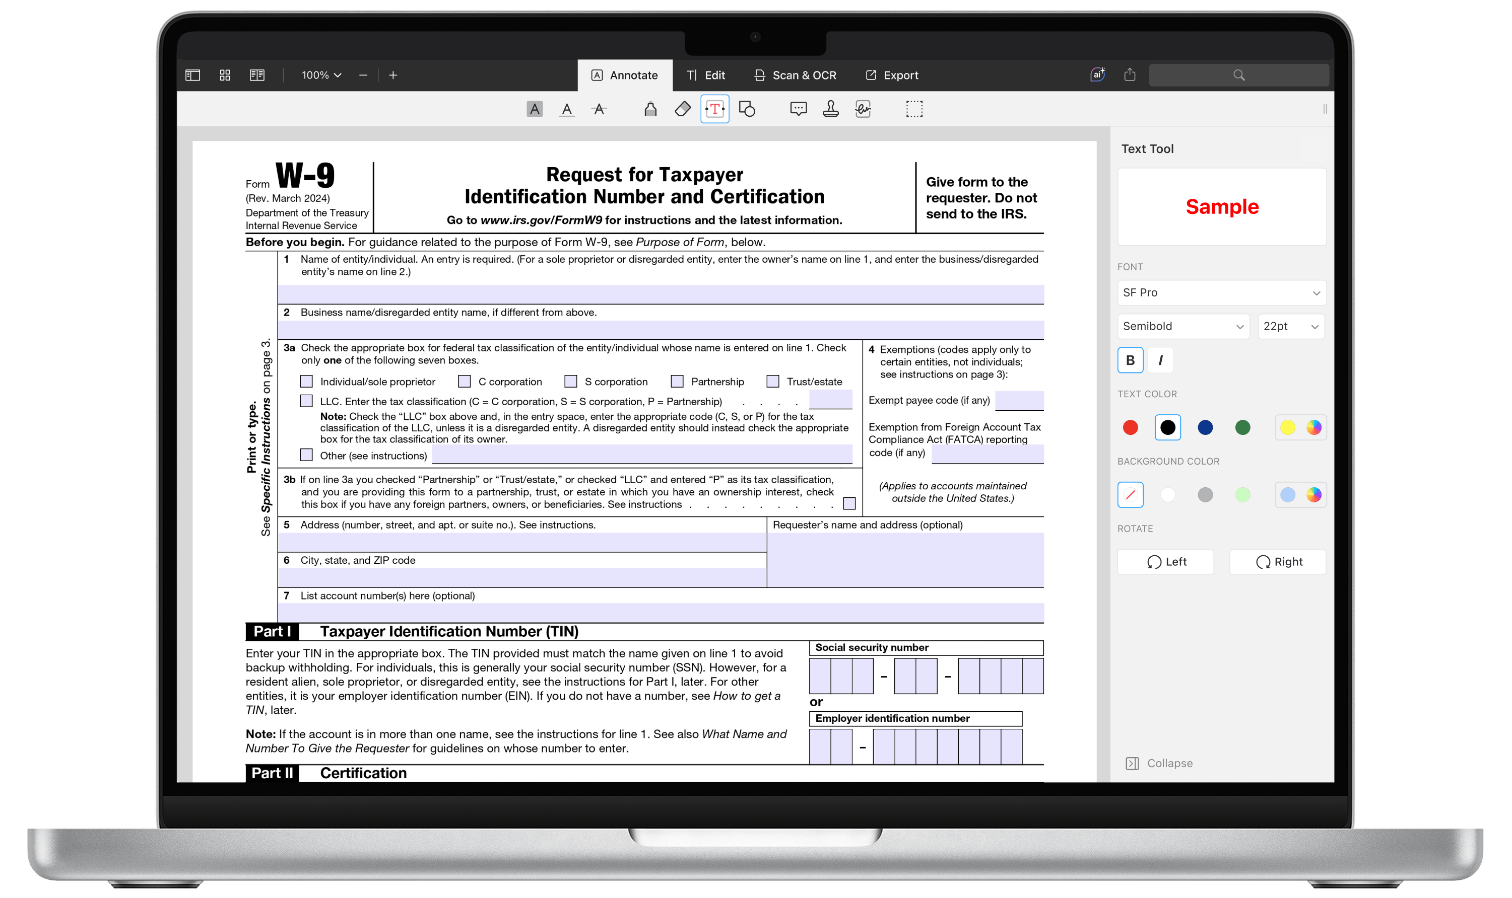The height and width of the screenshot is (898, 1512).
Task: Open the Export tab
Action: point(892,75)
